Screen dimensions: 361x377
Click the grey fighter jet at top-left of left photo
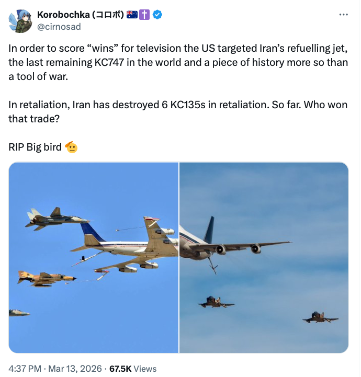51,218
